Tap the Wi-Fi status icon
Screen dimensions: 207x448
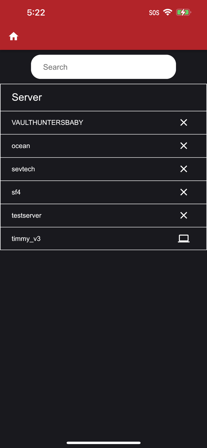pyautogui.click(x=168, y=12)
